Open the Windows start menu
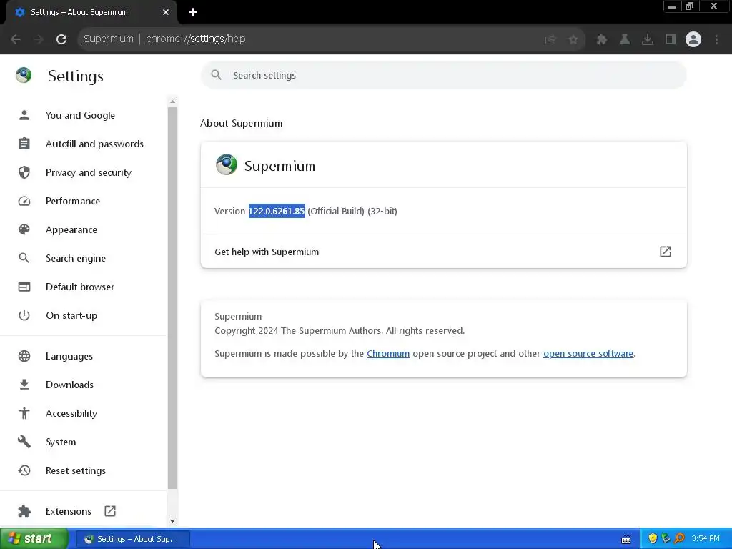The image size is (732, 549). click(34, 539)
